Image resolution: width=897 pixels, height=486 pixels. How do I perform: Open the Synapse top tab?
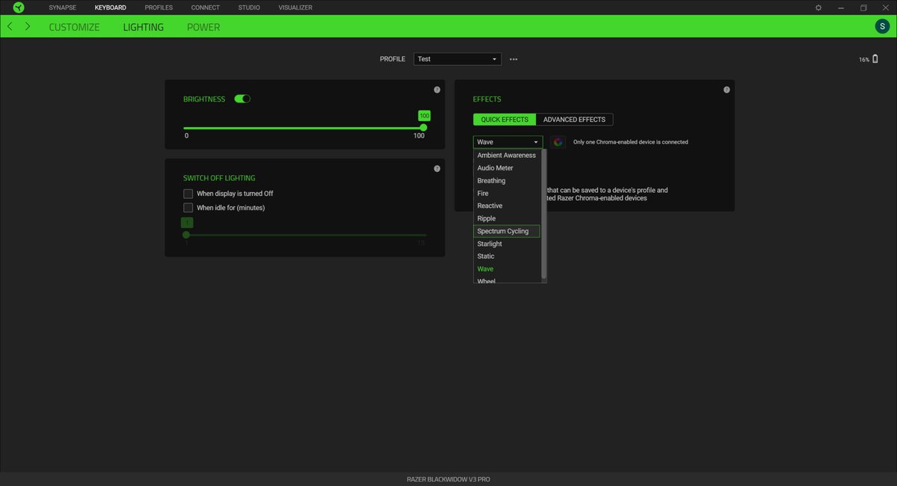point(63,7)
